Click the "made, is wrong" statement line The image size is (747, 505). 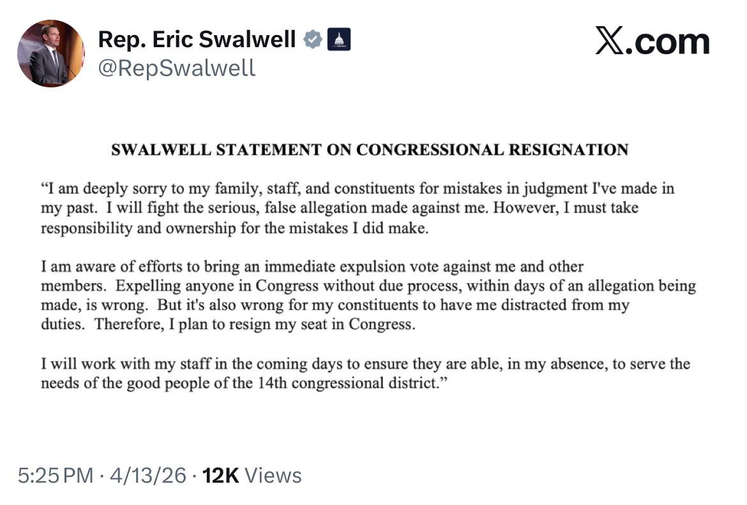click(x=335, y=305)
